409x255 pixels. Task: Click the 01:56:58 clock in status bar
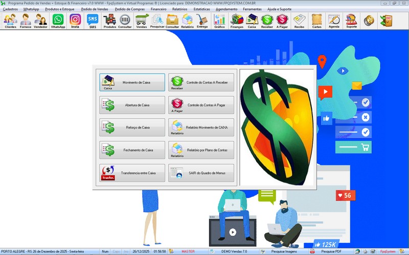160,251
